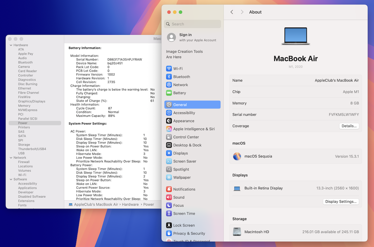Click AppleClub's MacBook Air in path bar
The width and height of the screenshot is (374, 247).
point(96,205)
